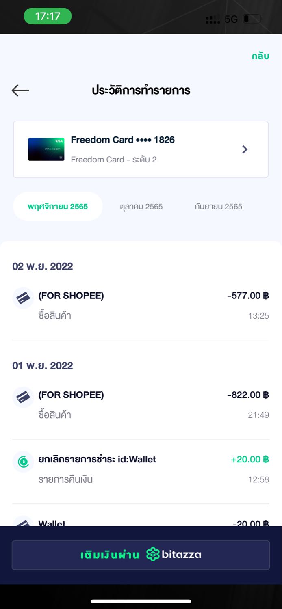Screen dimensions: 282x609
Task: Tap card icon of 822.00 Shopee purchase
Action: pyautogui.click(x=23, y=397)
